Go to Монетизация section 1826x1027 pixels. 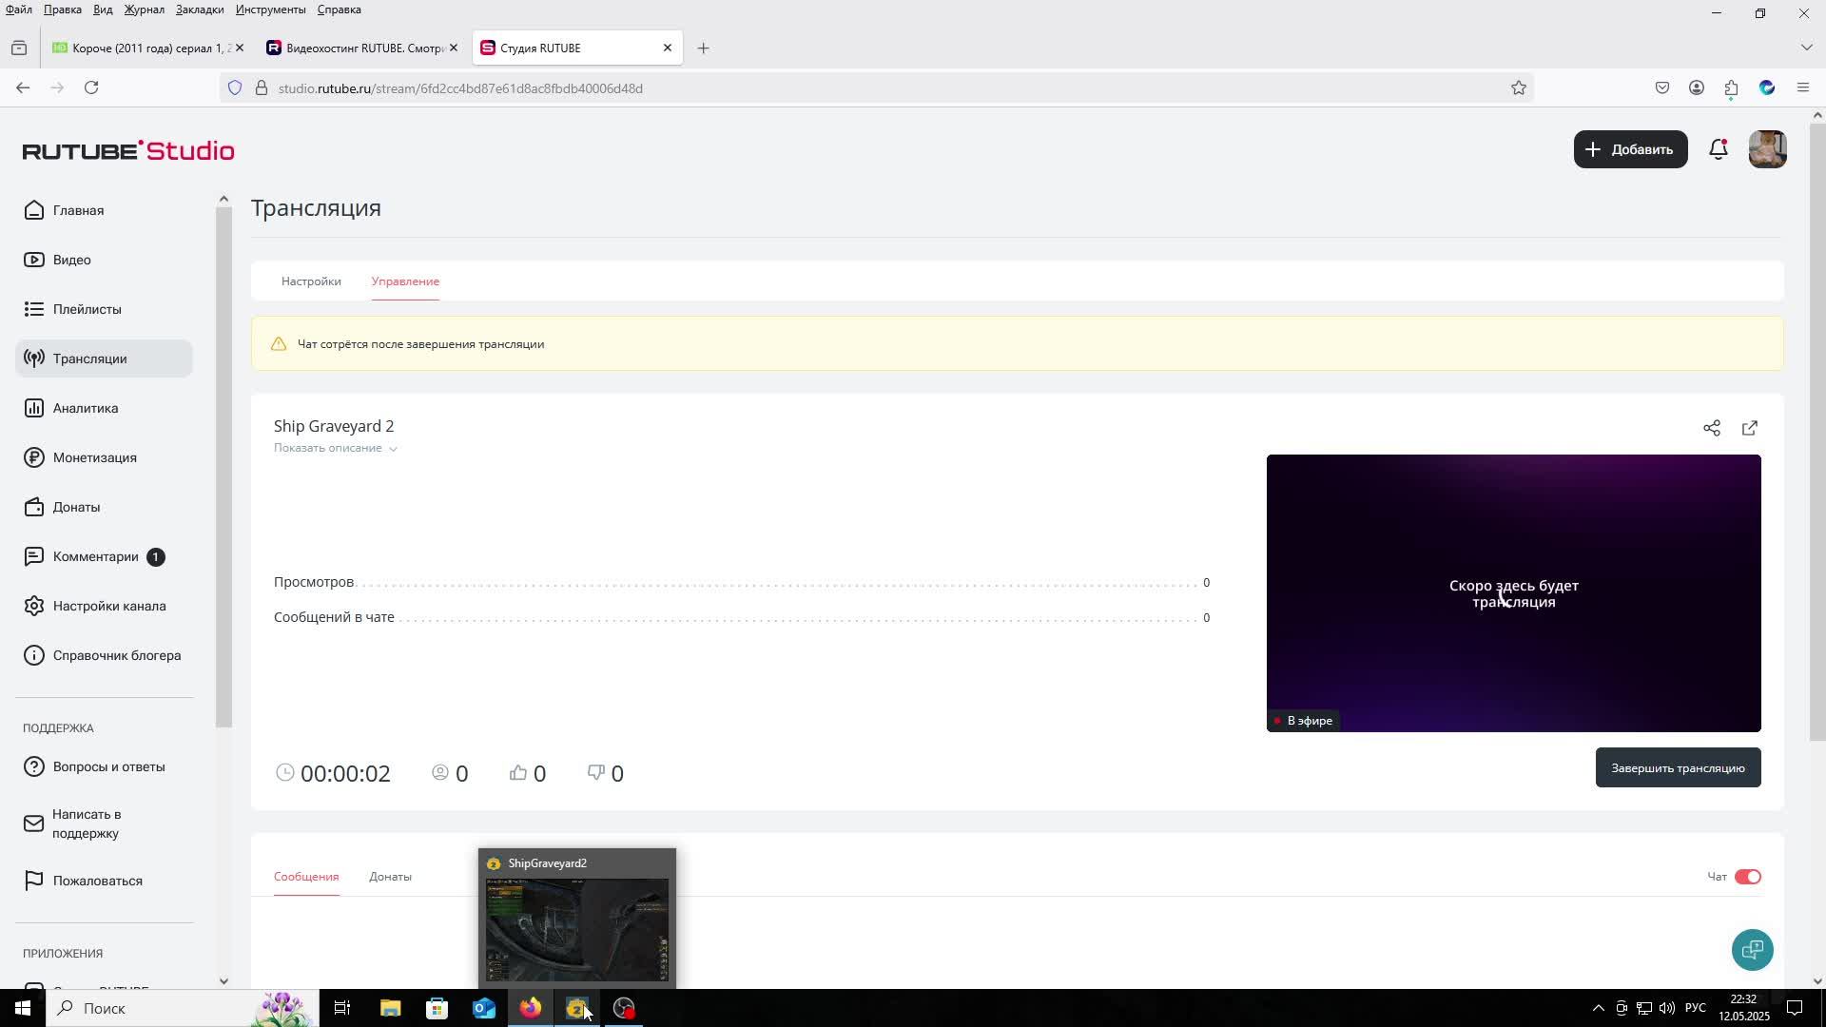(x=94, y=457)
